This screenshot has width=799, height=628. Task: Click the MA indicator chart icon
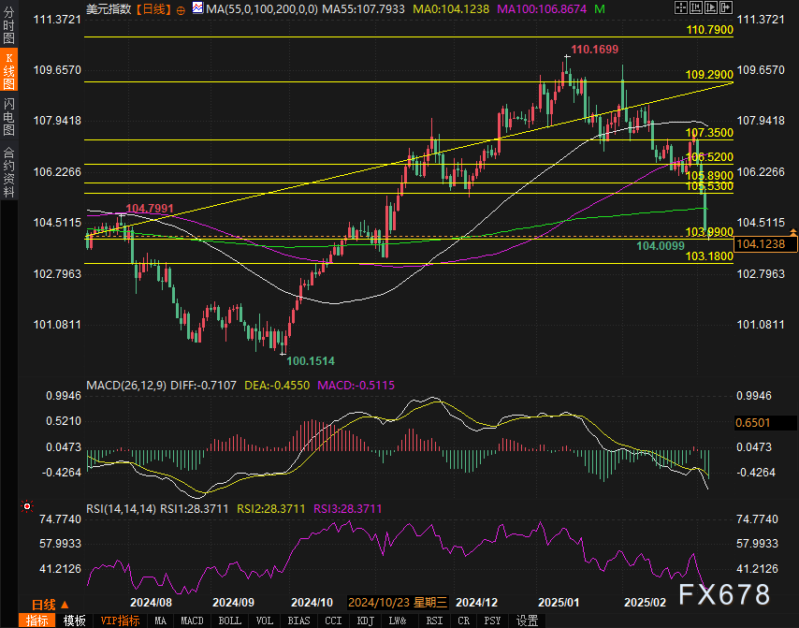197,8
